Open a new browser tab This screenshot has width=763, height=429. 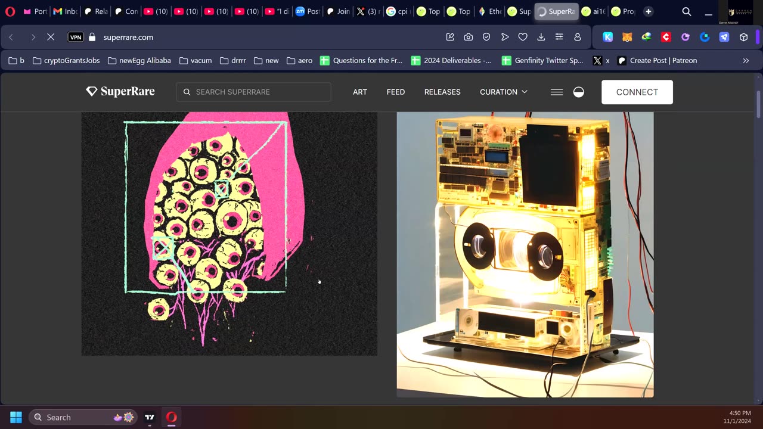649,11
